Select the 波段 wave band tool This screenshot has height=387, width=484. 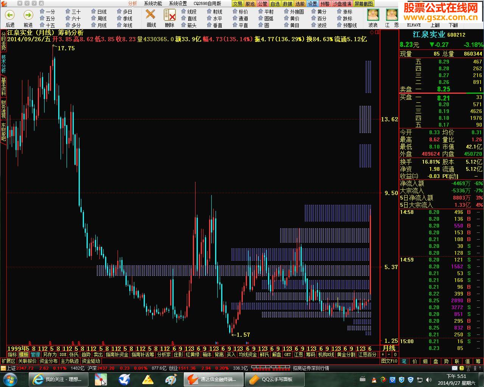[319, 25]
